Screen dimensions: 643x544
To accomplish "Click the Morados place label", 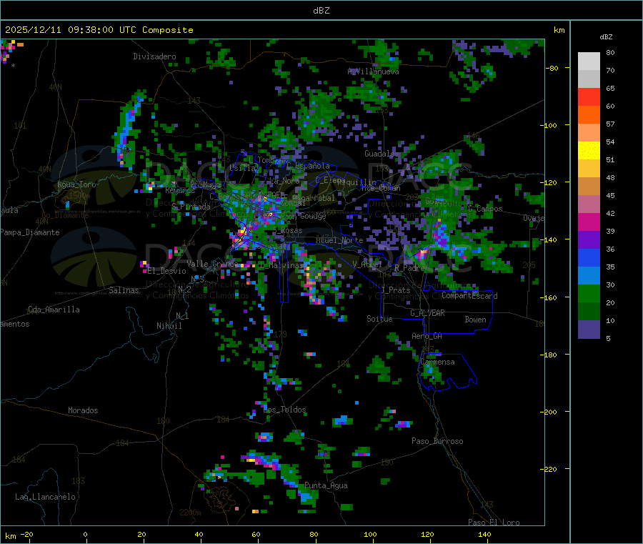I will [x=83, y=410].
